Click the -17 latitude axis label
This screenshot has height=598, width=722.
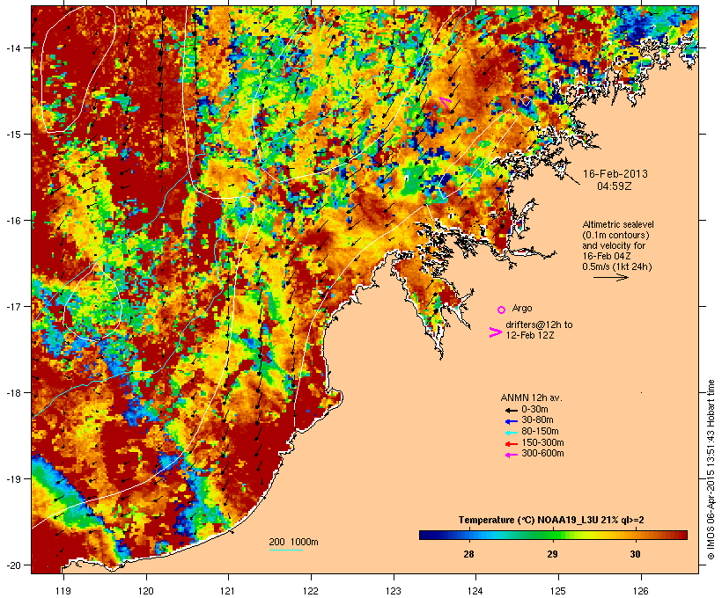tap(12, 306)
